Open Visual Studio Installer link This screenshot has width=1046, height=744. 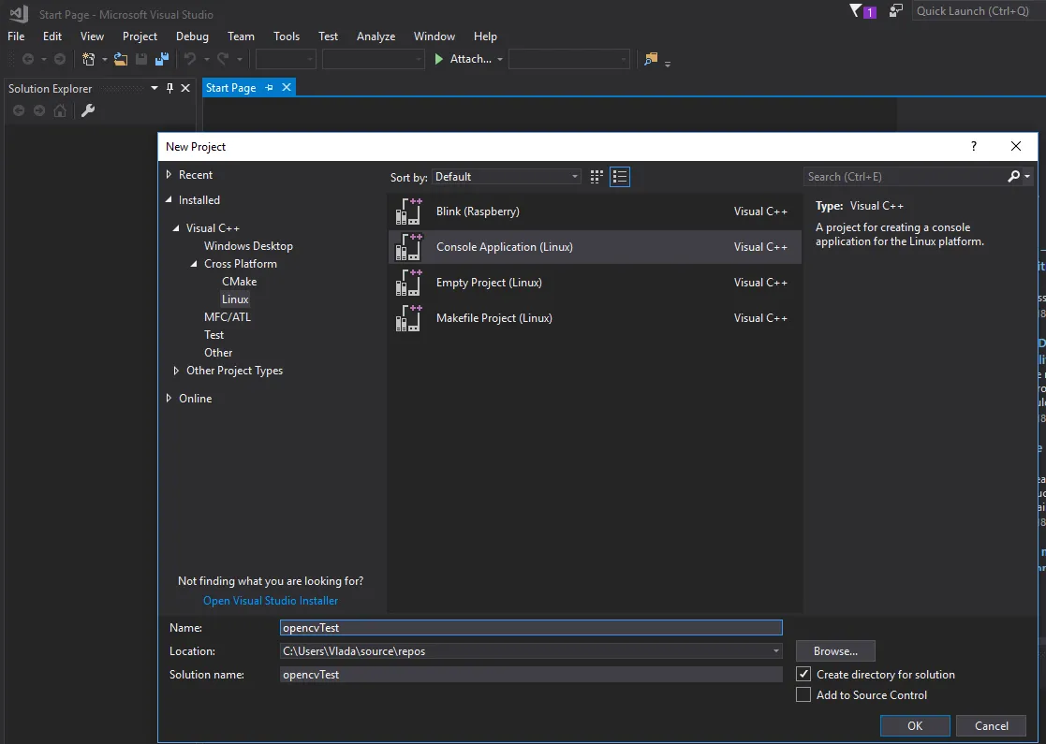click(271, 601)
